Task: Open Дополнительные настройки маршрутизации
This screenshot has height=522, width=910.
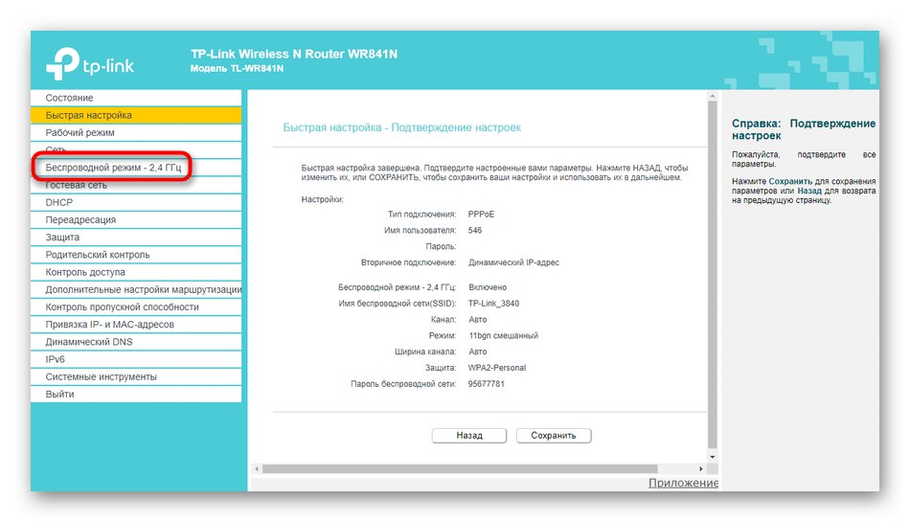Action: point(136,289)
